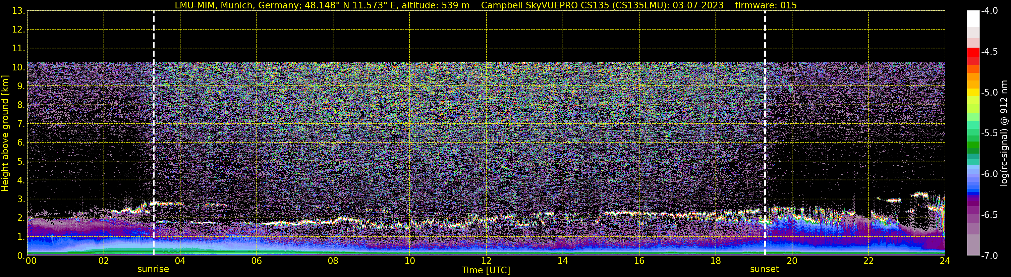Image resolution: width=1011 pixels, height=277 pixels.
Task: Click the 'Time [UTC]' axis title
Action: [486, 270]
